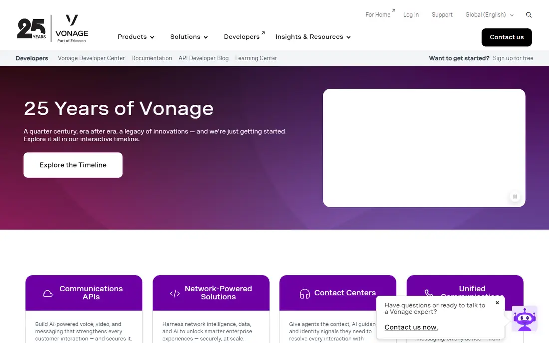Open the Contact Centers card header

point(338,293)
